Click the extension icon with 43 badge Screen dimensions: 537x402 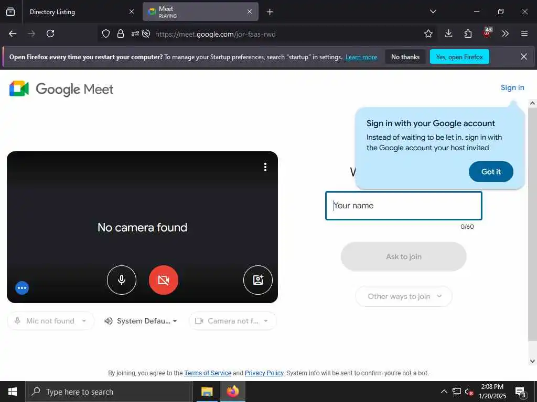click(487, 33)
